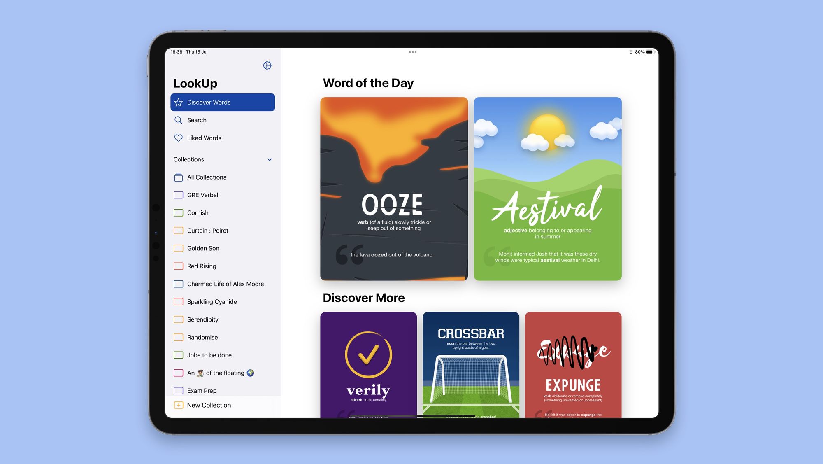Screen dimensions: 823x464
Task: Open the Aestival word of the day card
Action: click(547, 189)
